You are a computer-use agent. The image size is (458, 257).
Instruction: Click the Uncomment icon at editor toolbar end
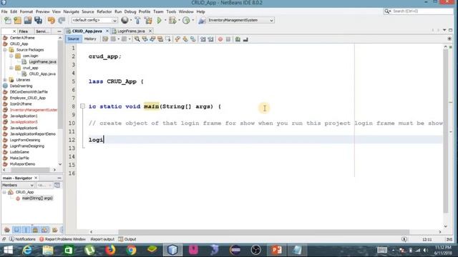[245, 39]
